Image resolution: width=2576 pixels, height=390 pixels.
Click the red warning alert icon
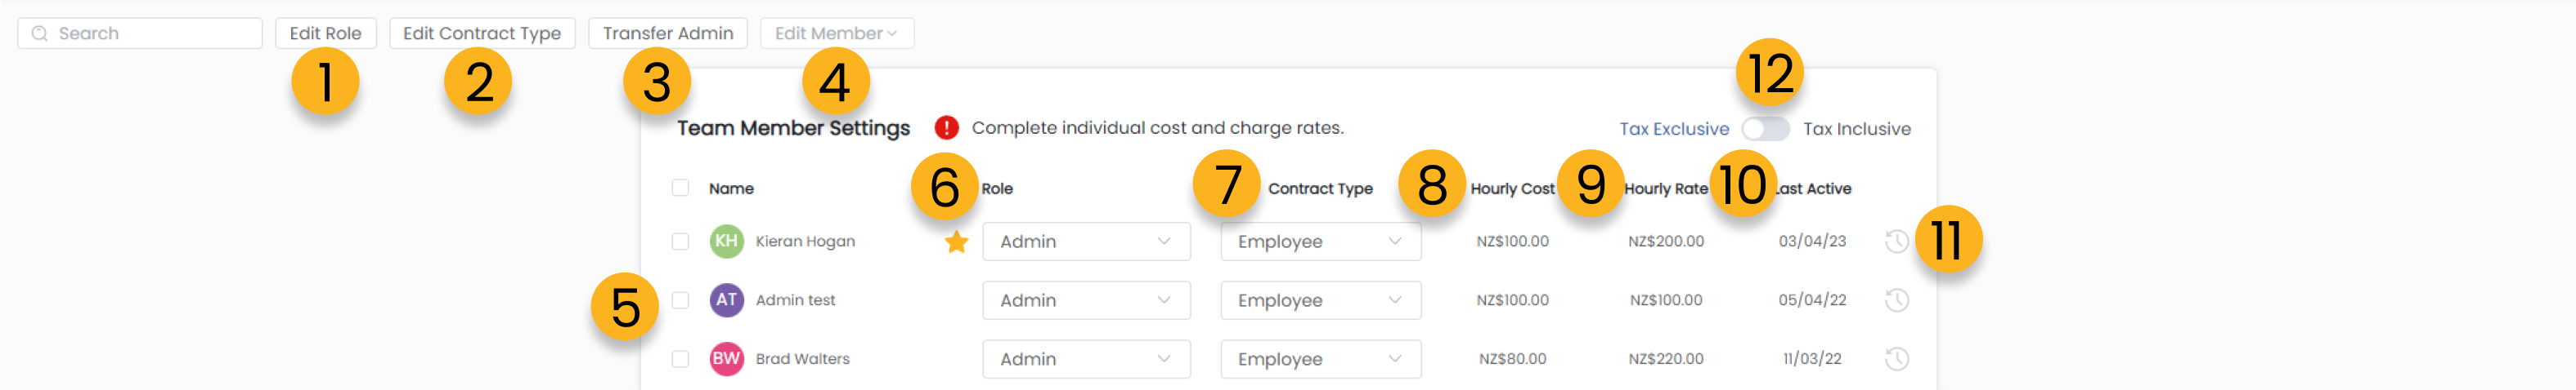coord(946,127)
